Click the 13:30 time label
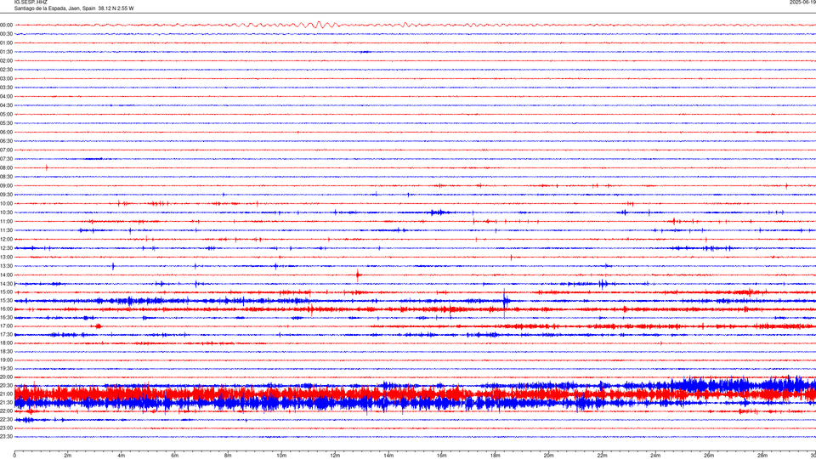Image resolution: width=816 pixels, height=459 pixels. pos(6,266)
